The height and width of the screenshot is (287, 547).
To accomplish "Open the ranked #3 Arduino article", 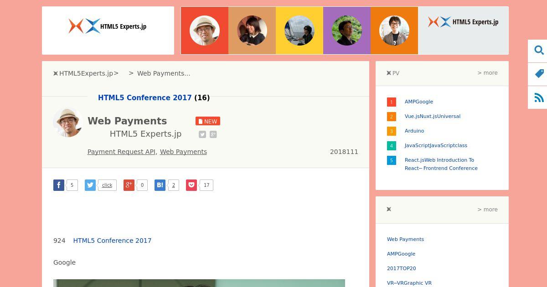I will point(414,131).
